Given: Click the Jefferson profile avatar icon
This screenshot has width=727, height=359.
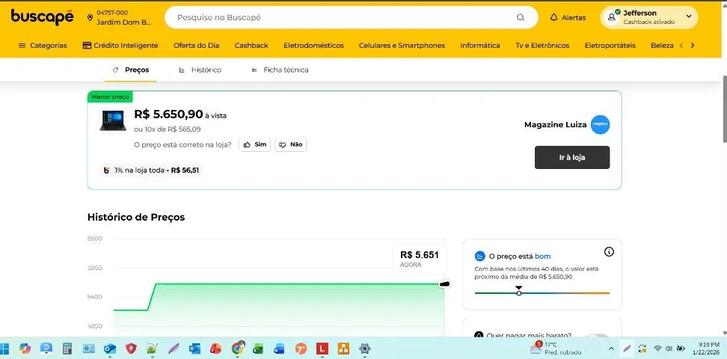Looking at the screenshot, I should coord(612,17).
